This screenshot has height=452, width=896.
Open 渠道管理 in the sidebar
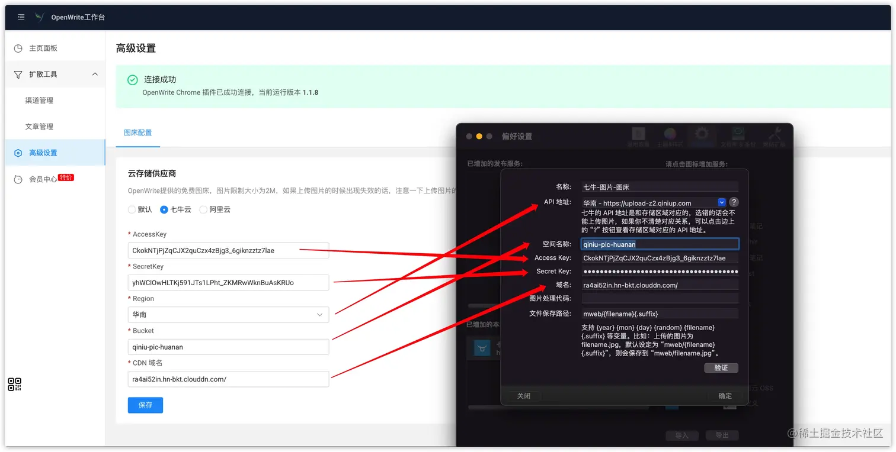pos(39,101)
